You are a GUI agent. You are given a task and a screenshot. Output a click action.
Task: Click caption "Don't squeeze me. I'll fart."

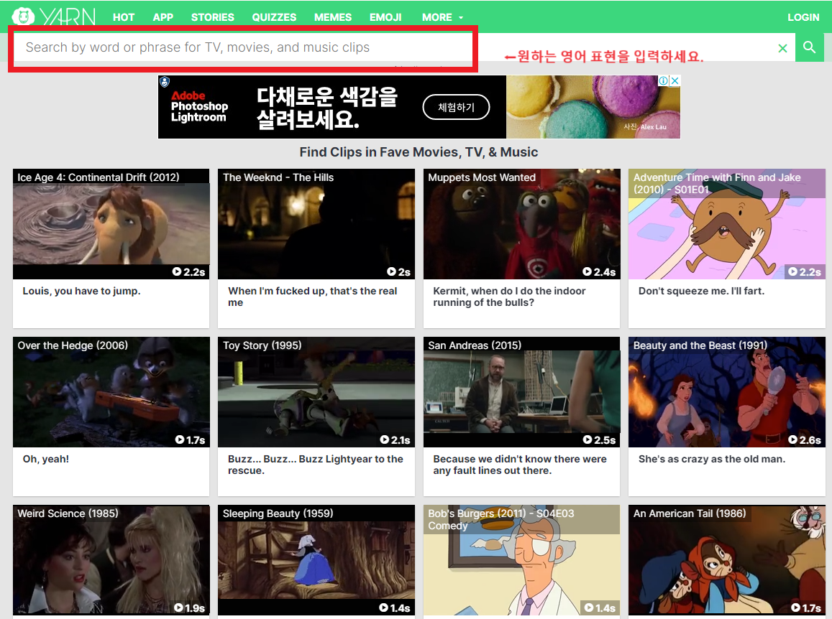701,291
